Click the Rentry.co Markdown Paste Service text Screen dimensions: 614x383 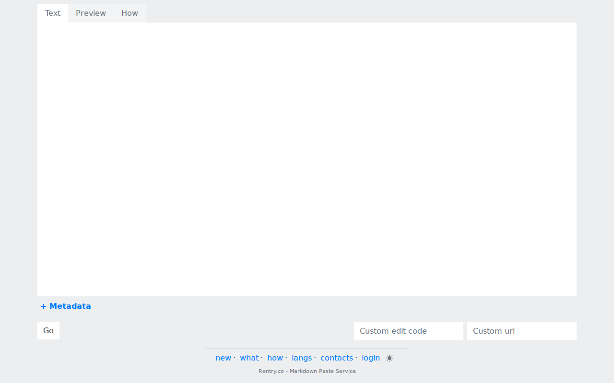[307, 371]
